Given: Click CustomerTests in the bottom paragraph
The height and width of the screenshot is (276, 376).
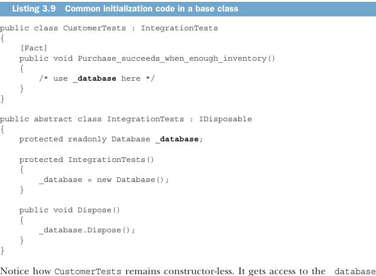Looking at the screenshot, I should (88, 271).
